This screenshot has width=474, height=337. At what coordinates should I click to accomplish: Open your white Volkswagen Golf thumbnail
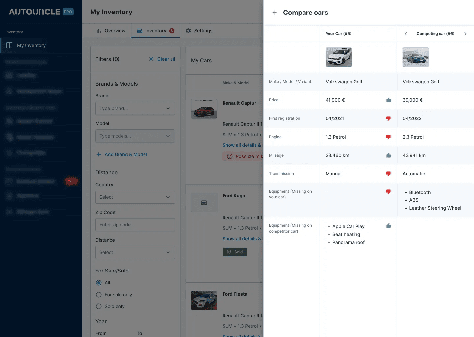click(x=339, y=57)
